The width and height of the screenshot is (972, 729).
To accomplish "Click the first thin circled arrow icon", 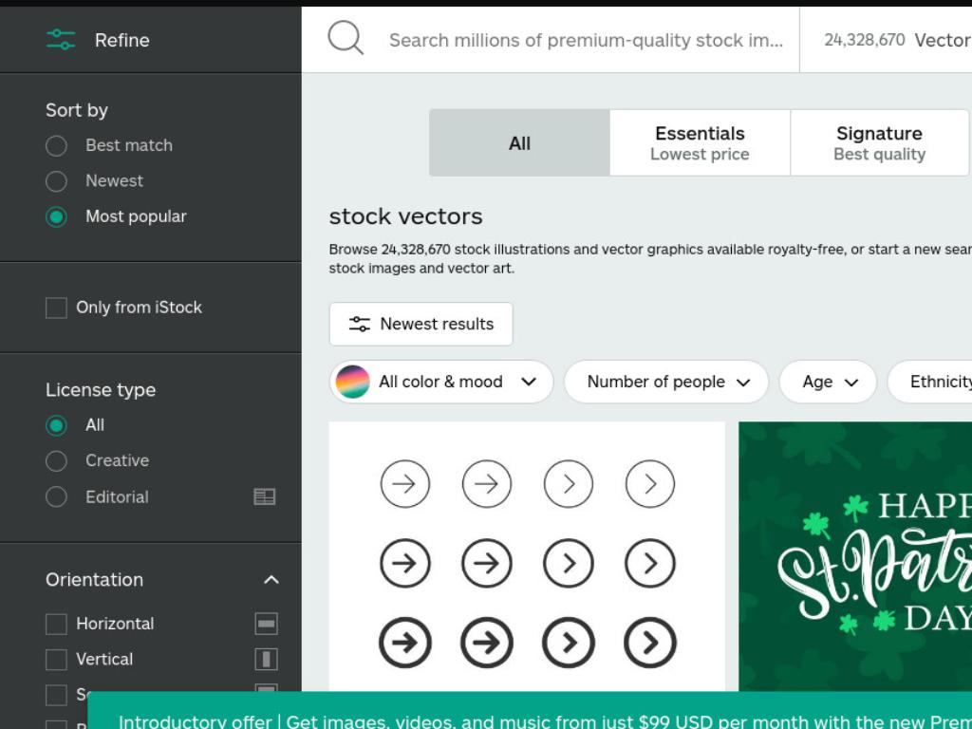I will pos(404,483).
